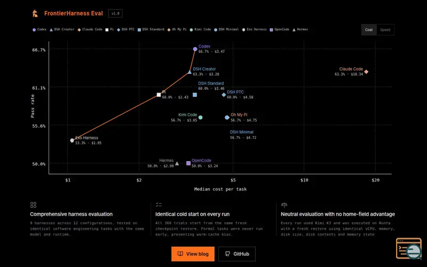Image resolution: width=427 pixels, height=267 pixels.
Task: Toggle Codex series in legend
Action: click(39, 29)
